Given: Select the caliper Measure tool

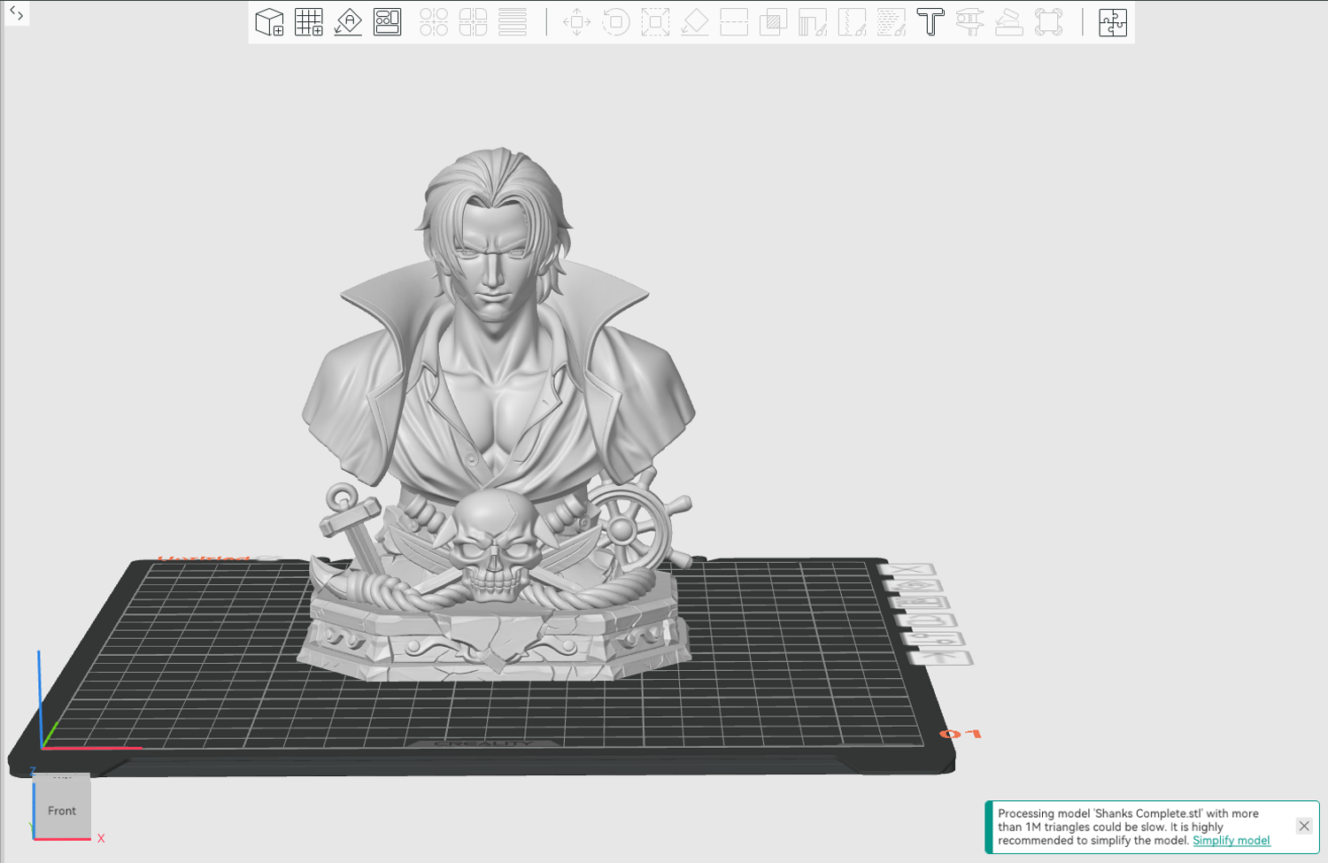Looking at the screenshot, I should coord(970,22).
